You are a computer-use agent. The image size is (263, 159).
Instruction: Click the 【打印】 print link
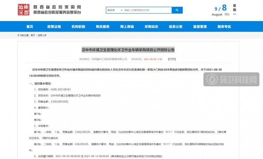[172, 59]
